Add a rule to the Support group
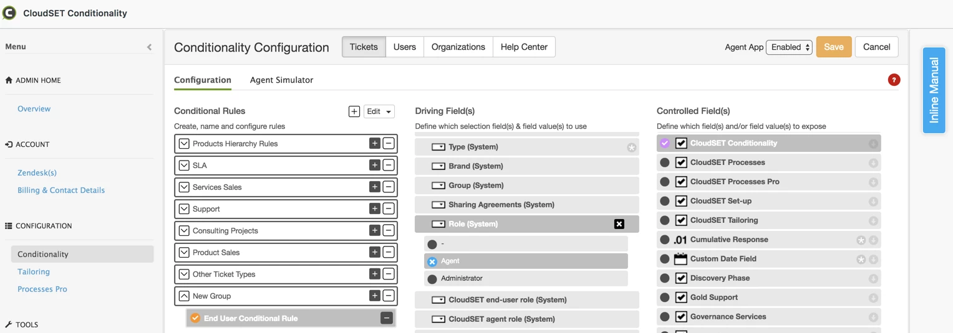Screen dimensions: 953x333 tap(374, 209)
